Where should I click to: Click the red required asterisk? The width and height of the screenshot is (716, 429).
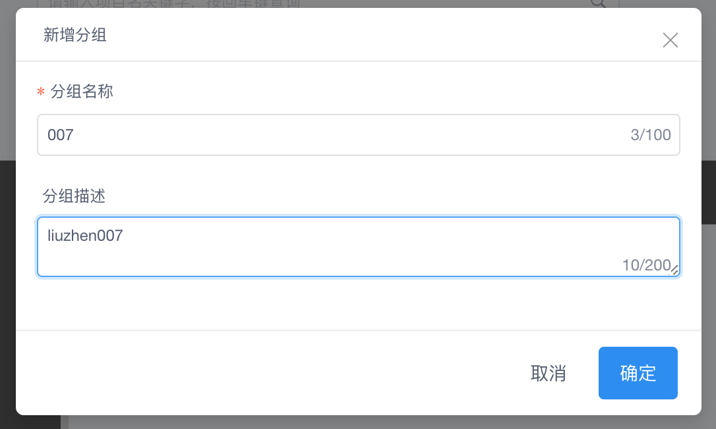41,93
